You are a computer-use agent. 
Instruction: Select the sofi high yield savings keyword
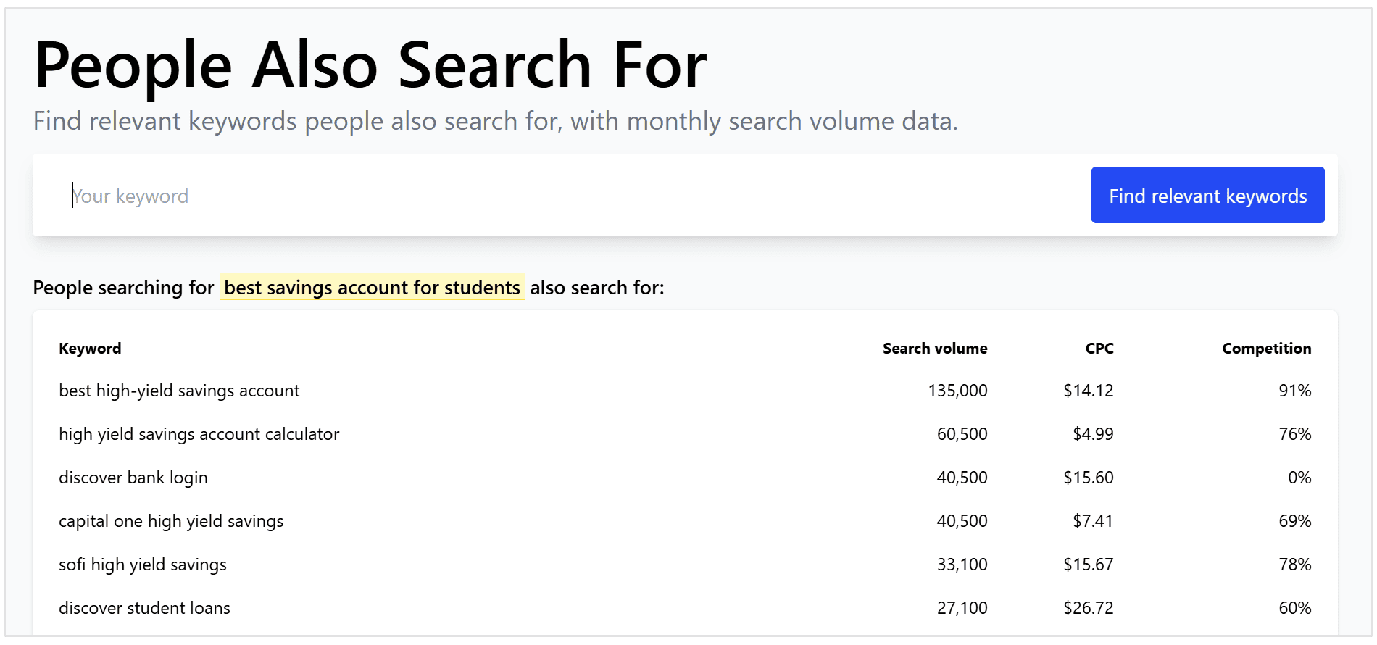click(143, 564)
